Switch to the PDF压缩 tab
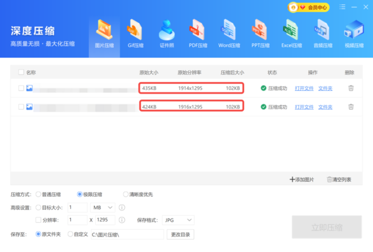 (198, 34)
